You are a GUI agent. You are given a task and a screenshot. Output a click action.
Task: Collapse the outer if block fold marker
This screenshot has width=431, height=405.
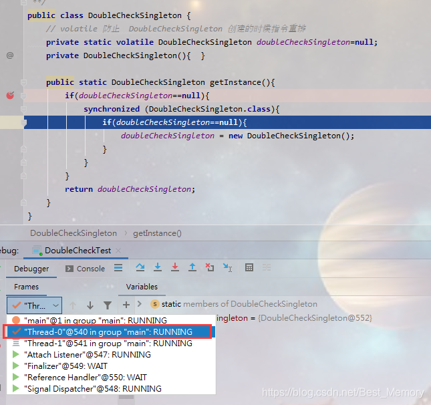click(x=23, y=96)
